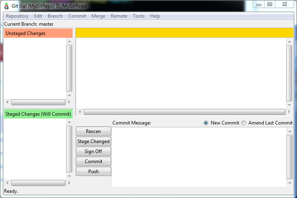Screen dimensions: 297x198
Task: Open the Help menu
Action: point(155,16)
